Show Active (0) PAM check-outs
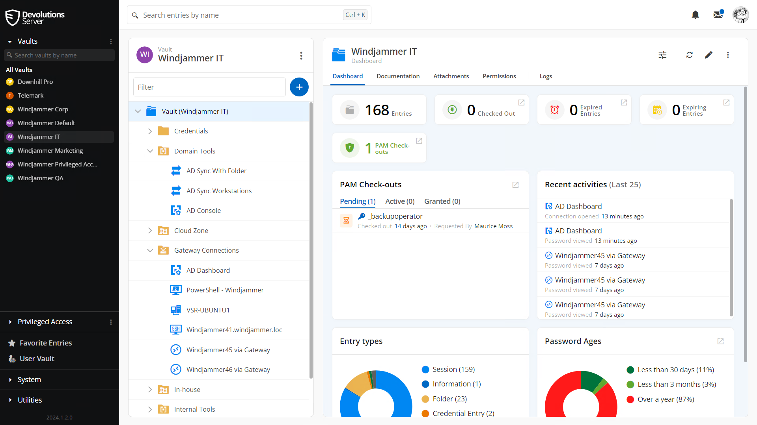The width and height of the screenshot is (757, 425). click(400, 201)
